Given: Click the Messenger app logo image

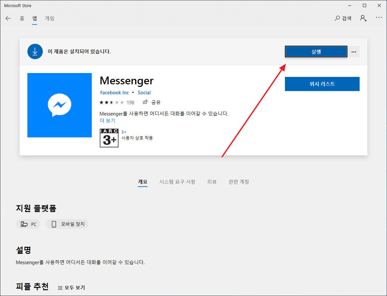Looking at the screenshot, I should (x=60, y=105).
